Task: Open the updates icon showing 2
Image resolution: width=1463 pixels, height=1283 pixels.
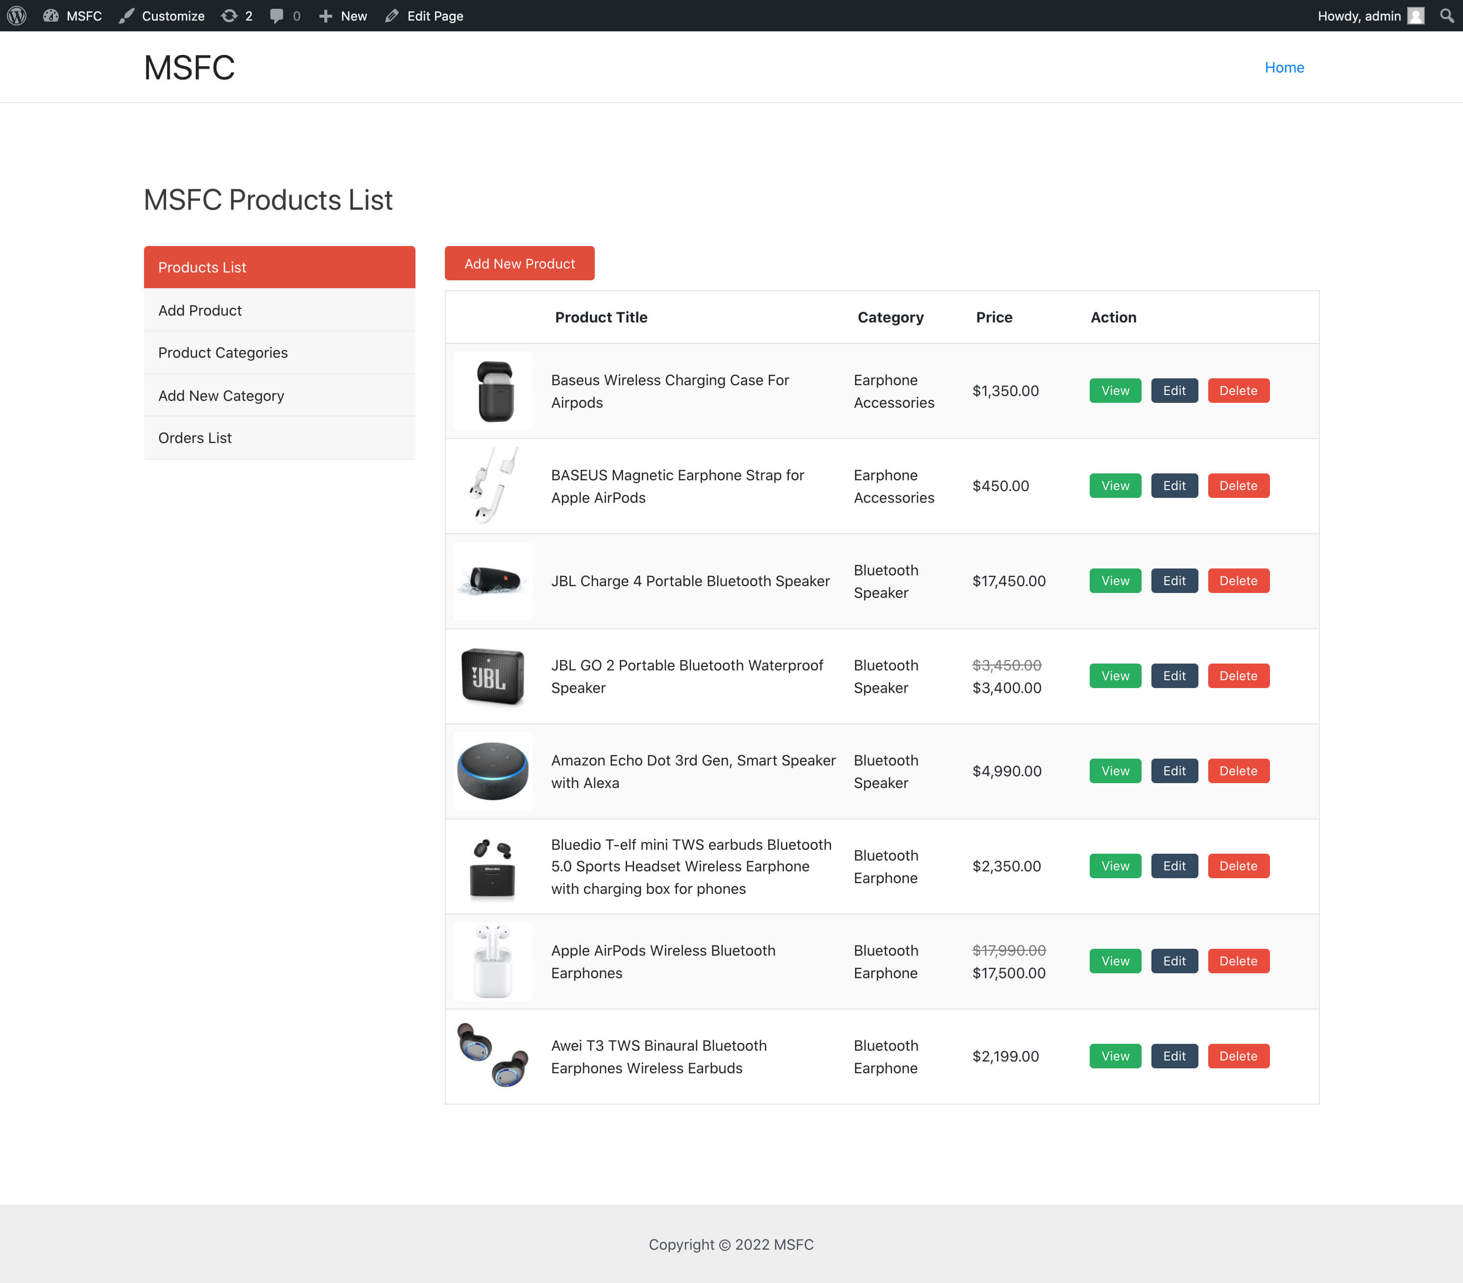Action: (x=229, y=16)
